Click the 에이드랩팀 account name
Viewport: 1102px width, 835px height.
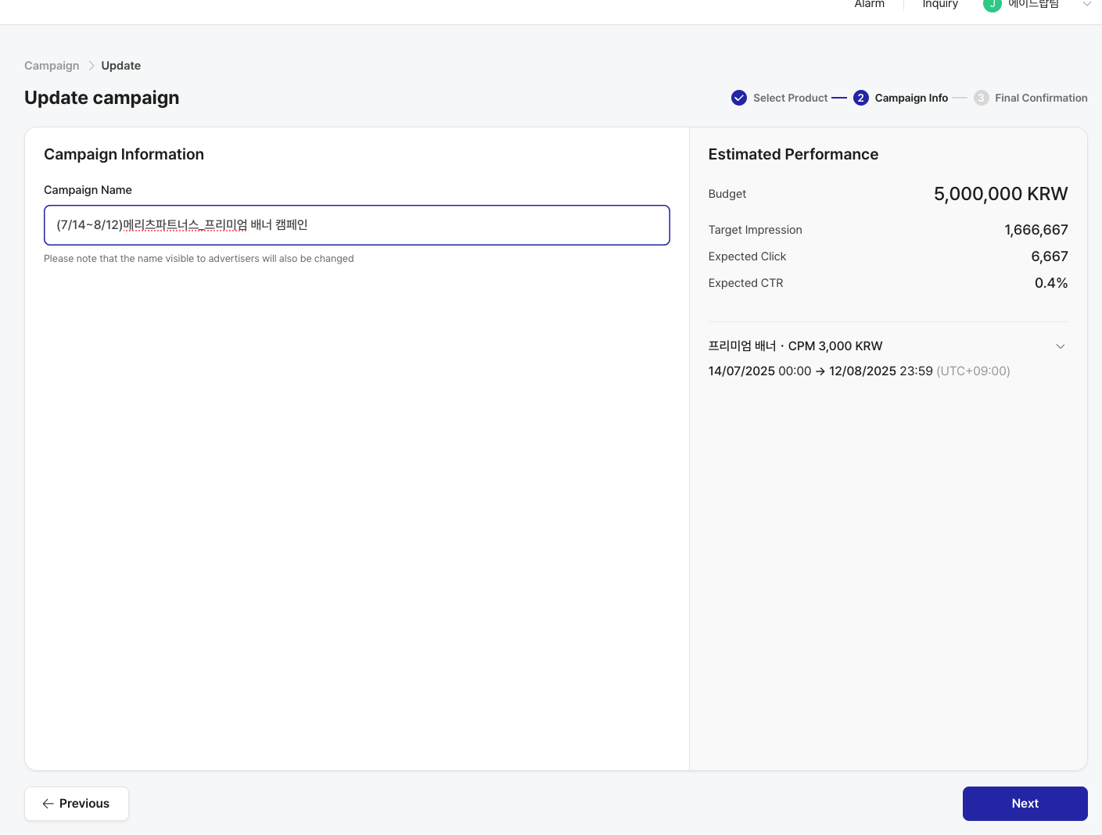(1033, 5)
